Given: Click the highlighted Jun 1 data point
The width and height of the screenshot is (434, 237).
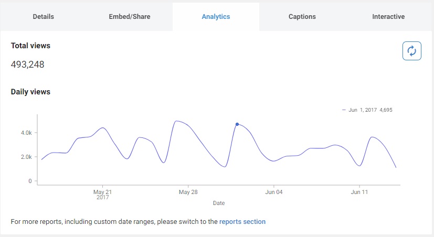Looking at the screenshot, I should click(237, 124).
